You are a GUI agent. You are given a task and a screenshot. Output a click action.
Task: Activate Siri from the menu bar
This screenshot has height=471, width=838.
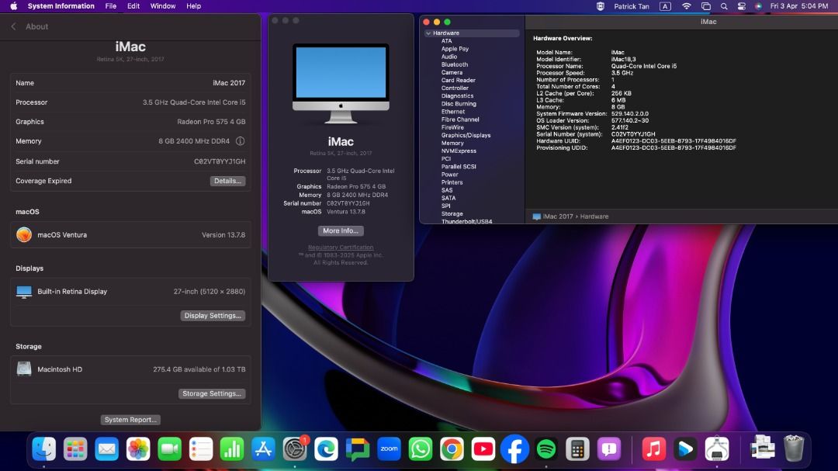758,6
